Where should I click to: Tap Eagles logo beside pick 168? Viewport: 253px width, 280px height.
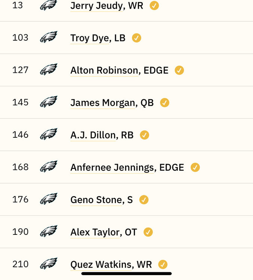(x=49, y=167)
